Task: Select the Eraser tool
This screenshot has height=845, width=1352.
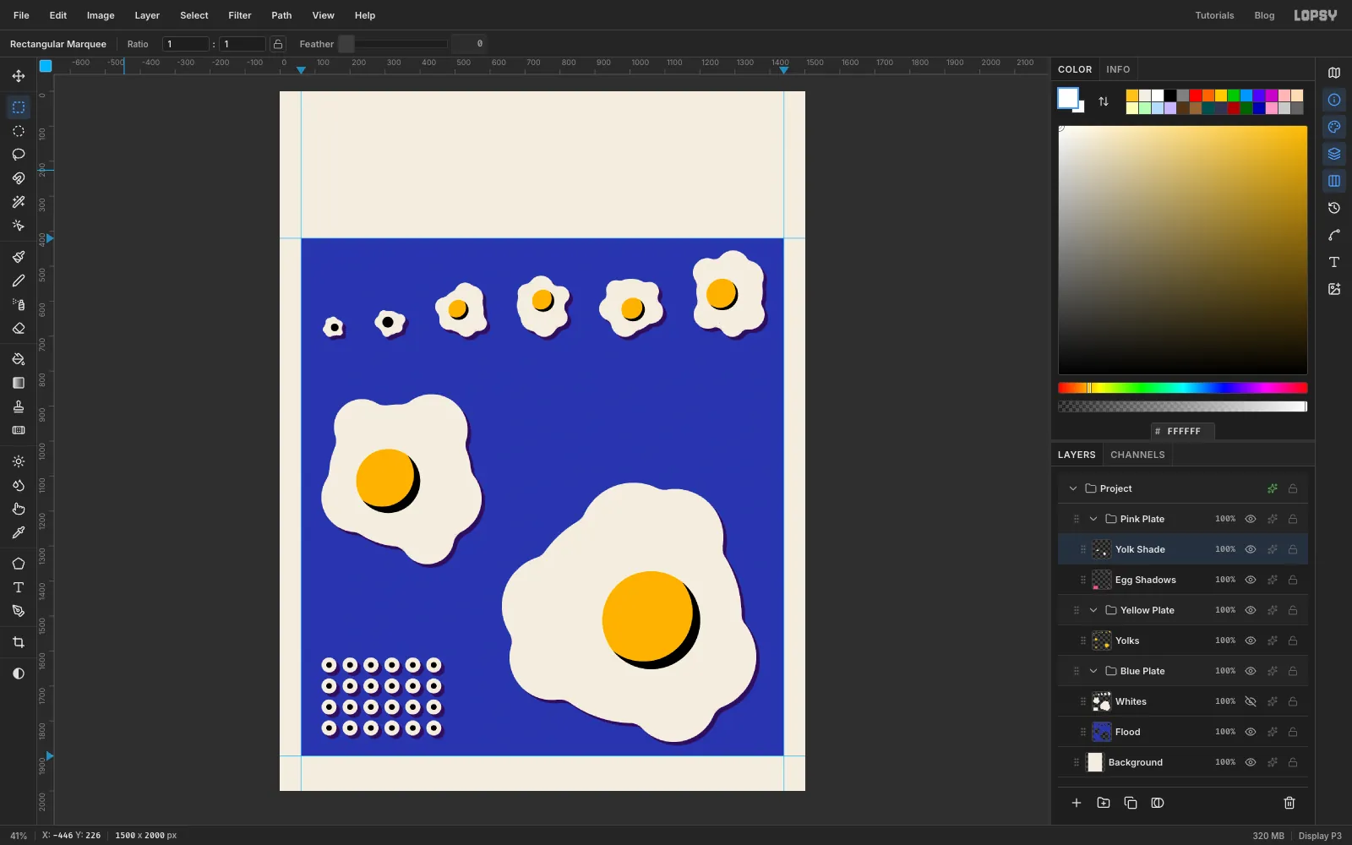Action: click(x=19, y=329)
